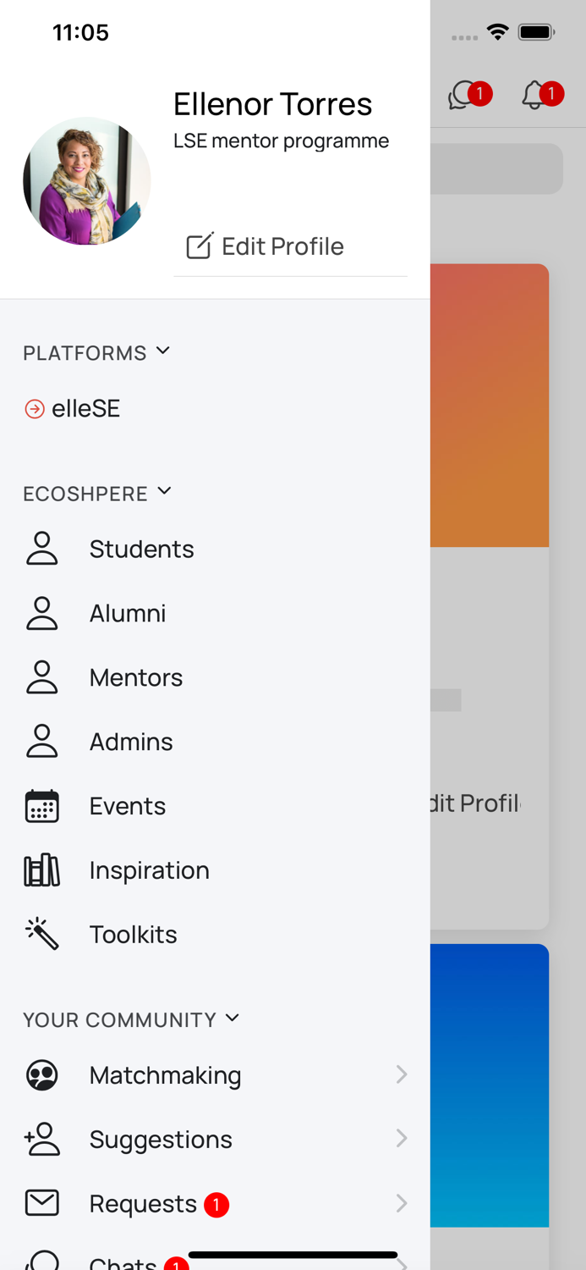Open the Alumni menu item

coord(128,613)
